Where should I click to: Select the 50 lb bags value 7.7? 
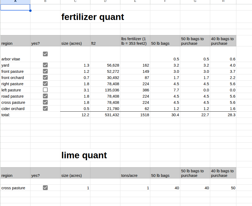click(x=165, y=90)
